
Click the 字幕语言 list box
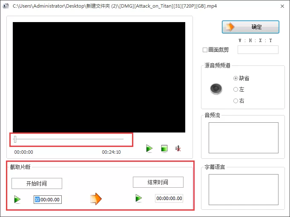coord(244,189)
